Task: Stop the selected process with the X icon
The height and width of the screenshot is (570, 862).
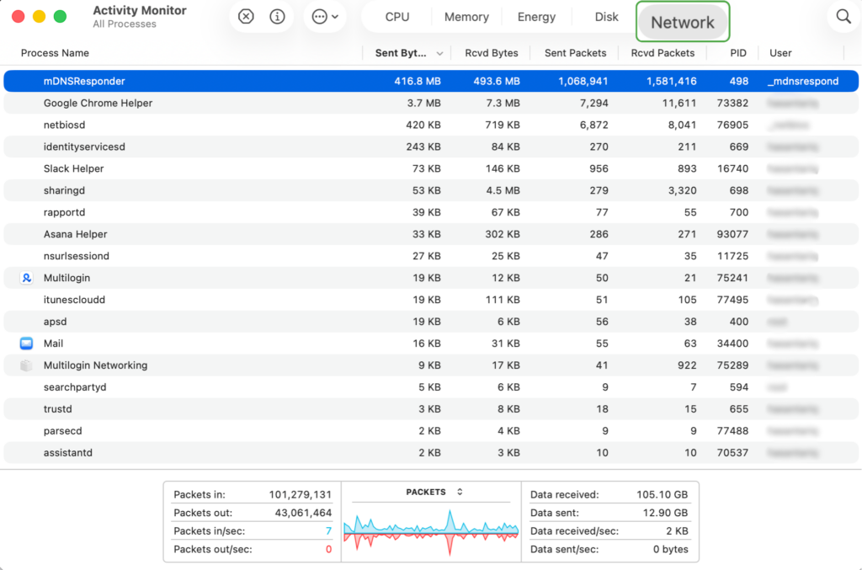Action: pyautogui.click(x=246, y=17)
